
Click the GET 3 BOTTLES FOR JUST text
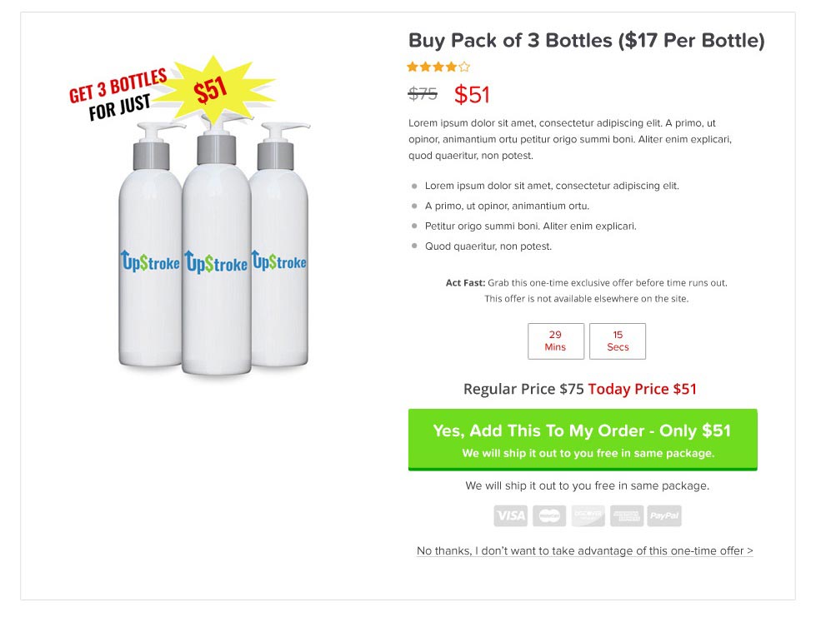(117, 92)
